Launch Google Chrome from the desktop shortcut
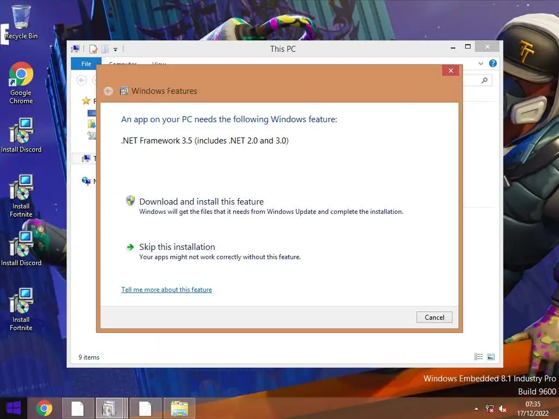559x419 pixels. 21,83
